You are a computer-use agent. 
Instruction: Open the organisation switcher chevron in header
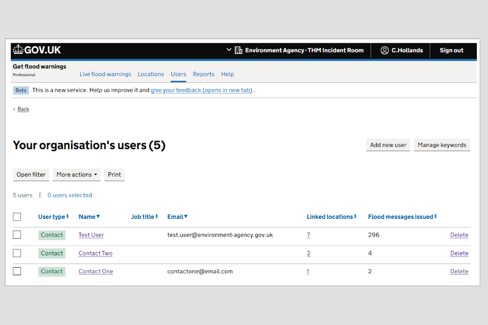(229, 50)
